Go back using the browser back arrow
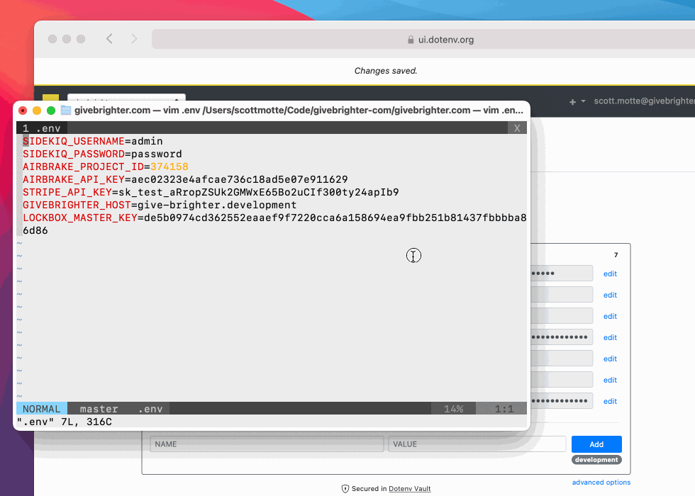 point(109,39)
